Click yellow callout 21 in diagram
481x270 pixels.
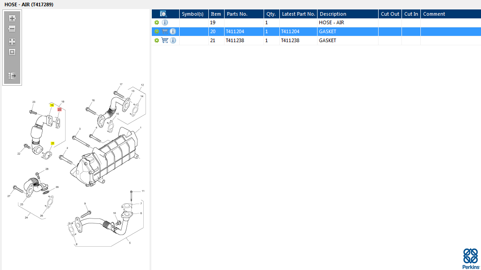pyautogui.click(x=53, y=143)
